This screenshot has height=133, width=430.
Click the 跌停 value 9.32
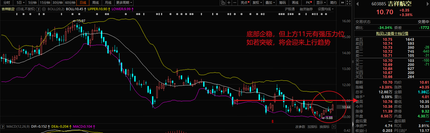pos(425,111)
